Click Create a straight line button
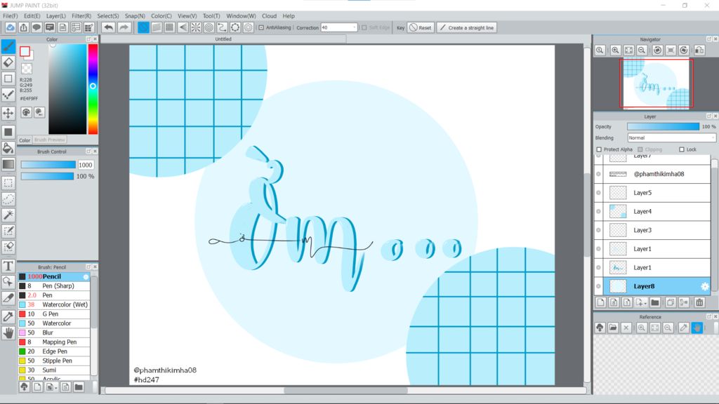 pos(467,27)
